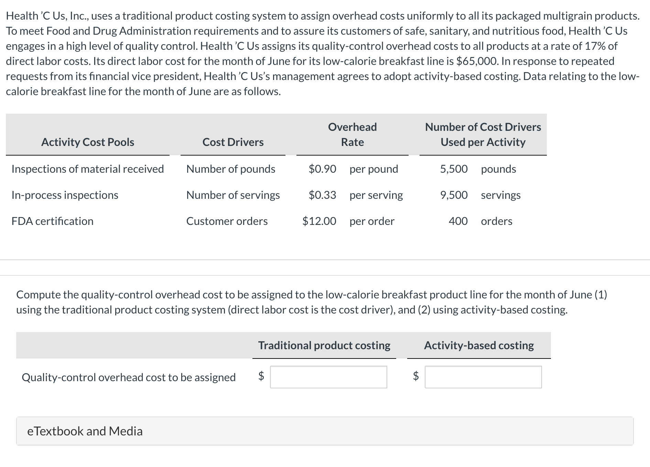
Task: Click the 5,500 pounds quantity value
Action: click(x=454, y=169)
